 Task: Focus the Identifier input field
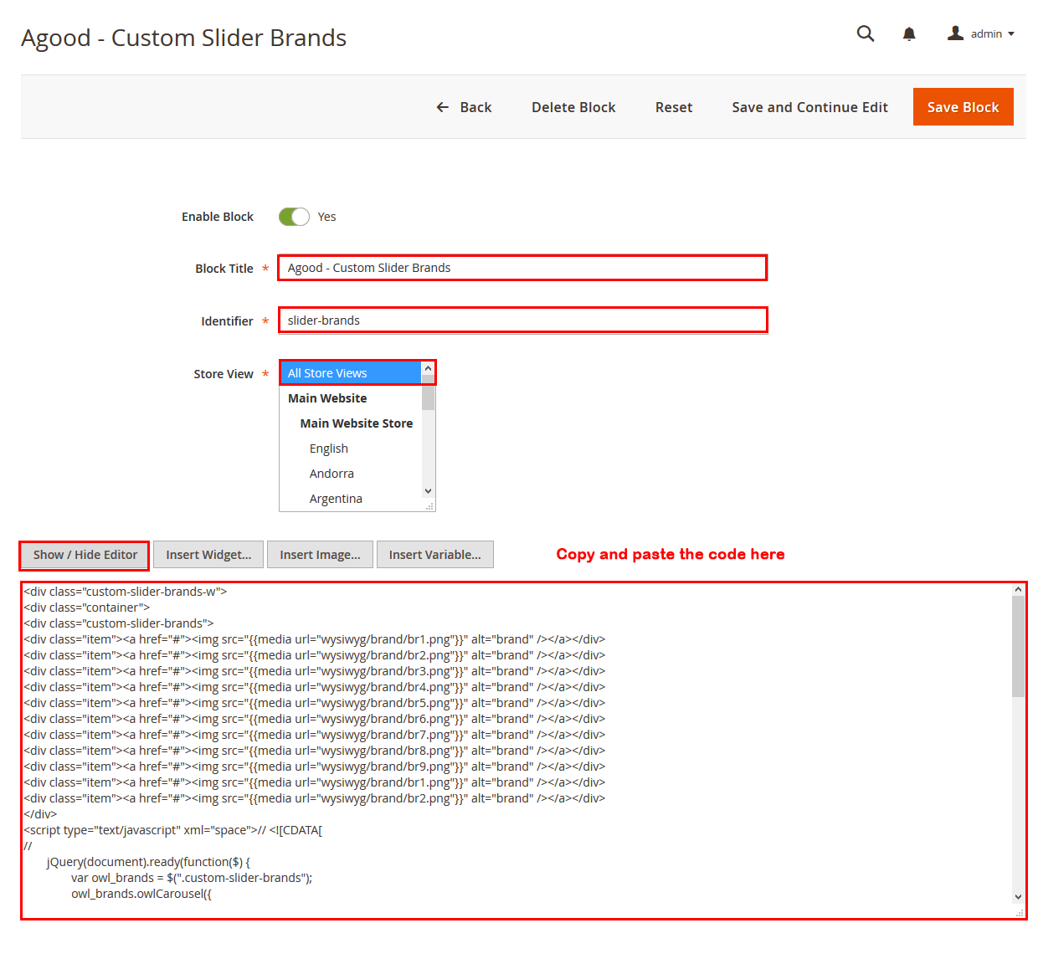coord(522,320)
